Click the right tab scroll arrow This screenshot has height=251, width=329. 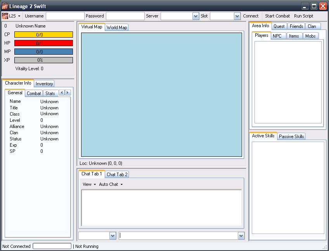(68, 93)
